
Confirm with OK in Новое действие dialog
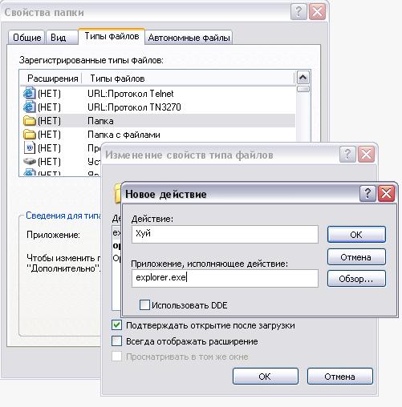[356, 235]
